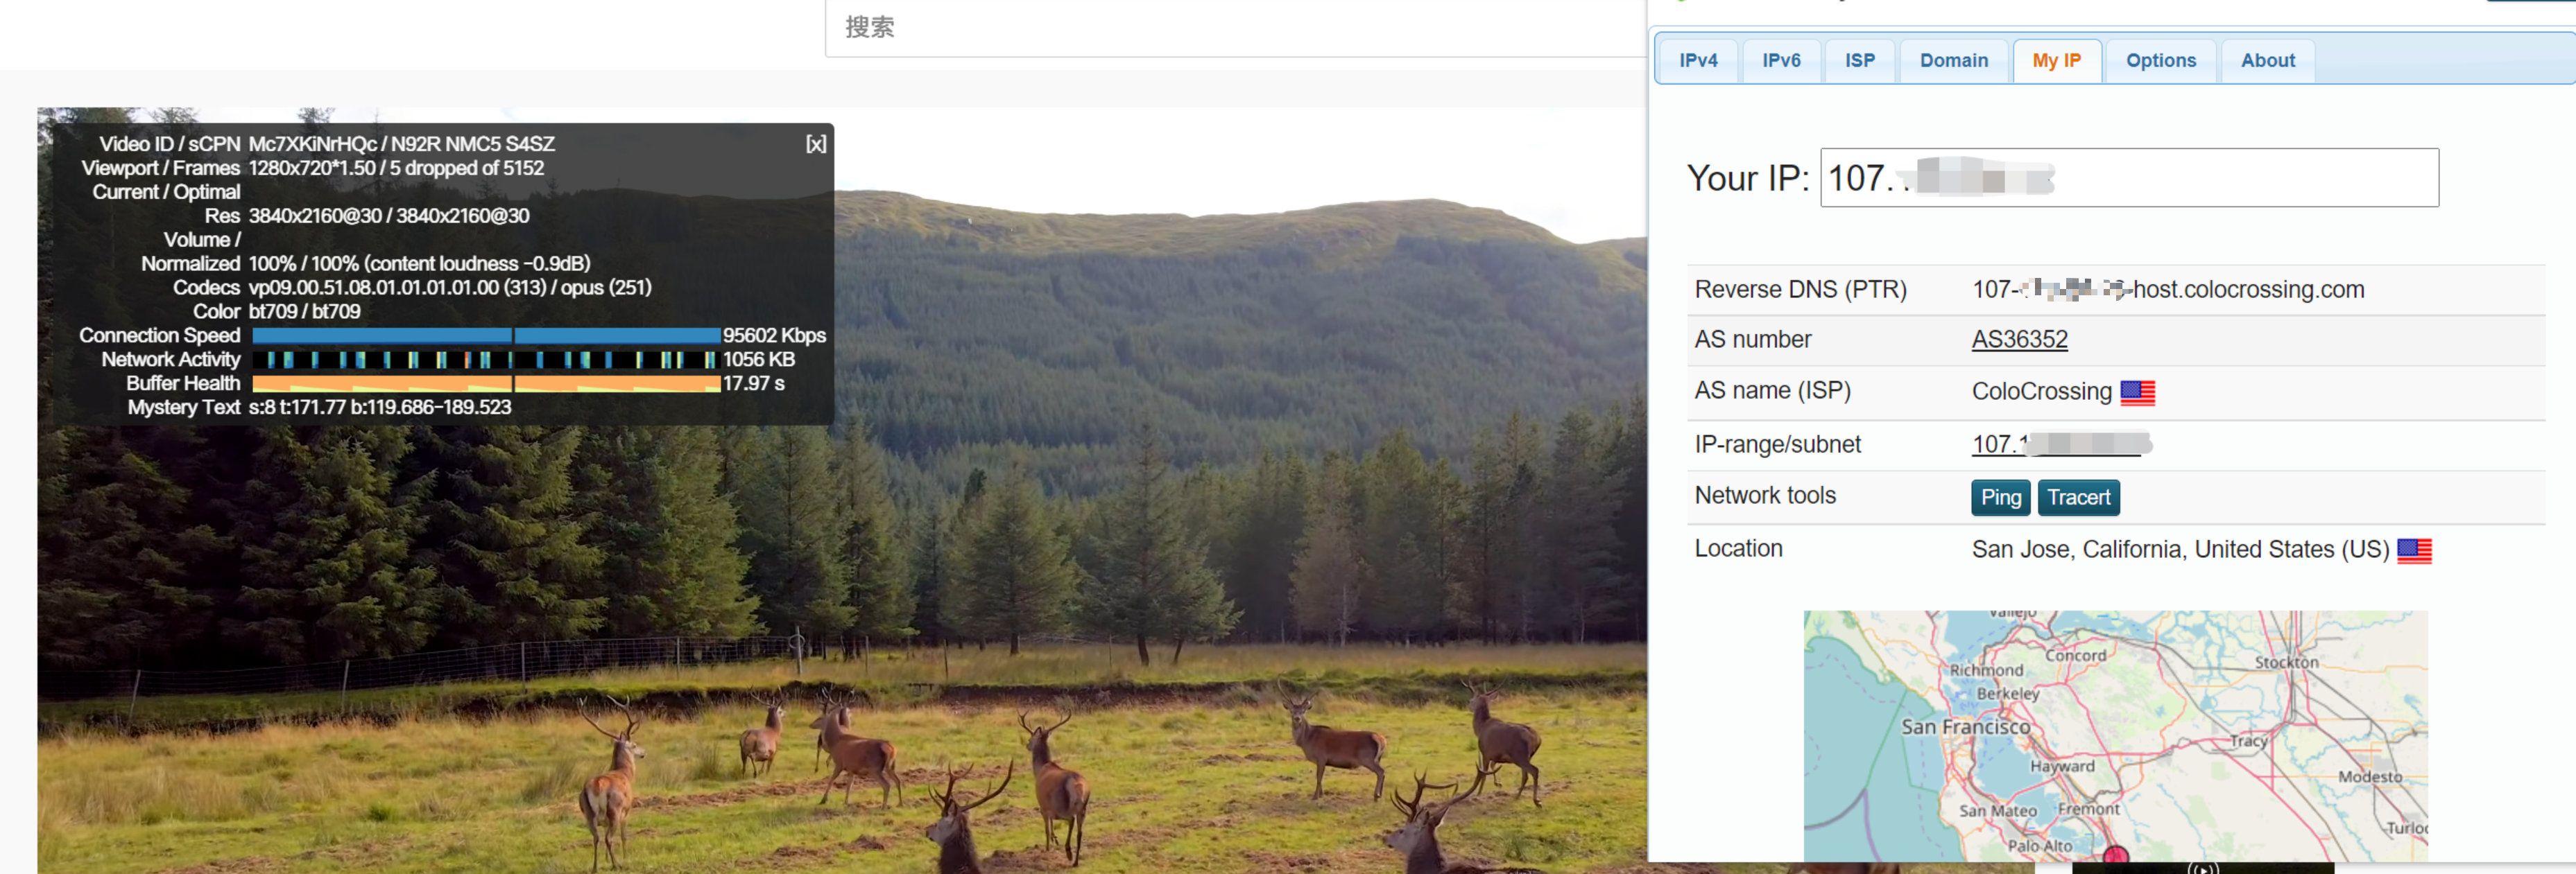Image resolution: width=2576 pixels, height=874 pixels.
Task: Close the stats-for-nerds overlay
Action: click(x=816, y=144)
